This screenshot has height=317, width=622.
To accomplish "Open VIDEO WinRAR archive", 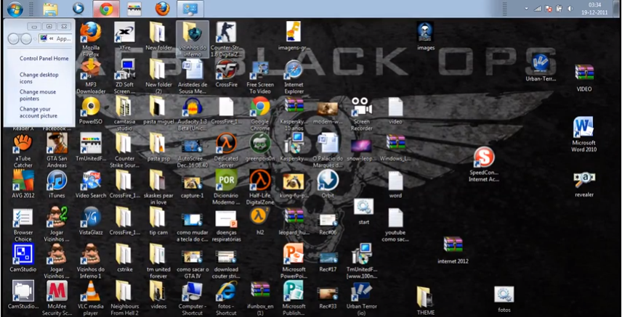I will pyautogui.click(x=584, y=78).
